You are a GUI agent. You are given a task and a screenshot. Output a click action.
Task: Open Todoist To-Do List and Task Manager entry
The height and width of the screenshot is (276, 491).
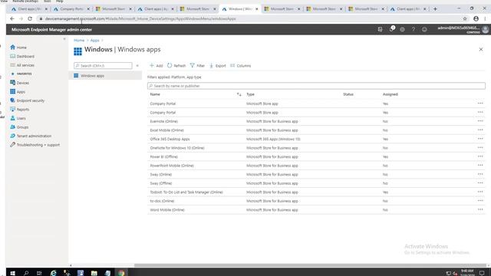pos(186,192)
